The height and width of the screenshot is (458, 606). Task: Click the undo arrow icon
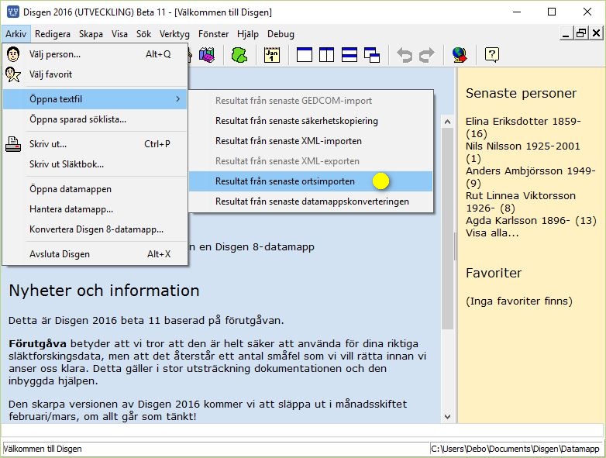tap(405, 55)
